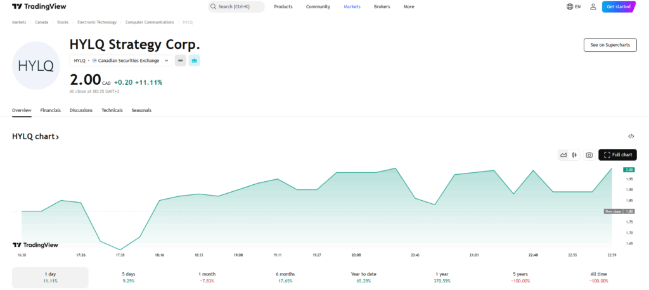Select the 1 day range

coord(50,277)
